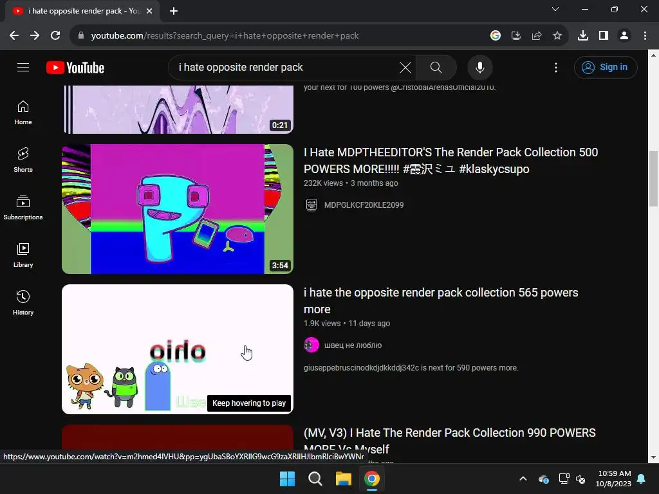659x494 pixels.
Task: Click the scrollbar down arrow
Action: 653,457
